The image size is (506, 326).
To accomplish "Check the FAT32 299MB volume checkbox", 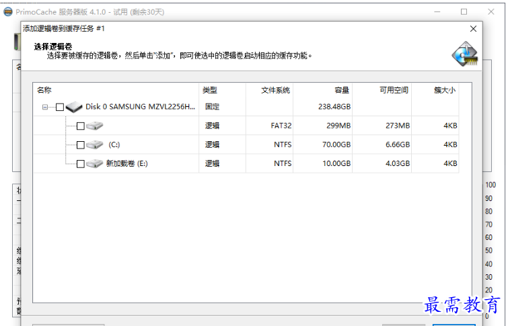I will tap(81, 126).
